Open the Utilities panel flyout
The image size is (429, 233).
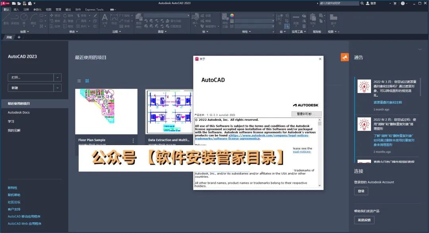[x=299, y=32]
